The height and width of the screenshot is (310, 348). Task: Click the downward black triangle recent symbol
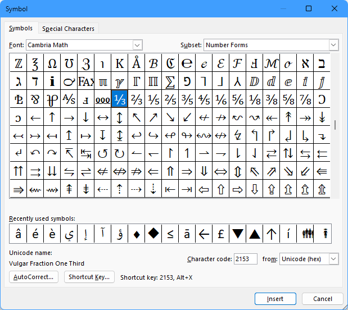point(238,233)
